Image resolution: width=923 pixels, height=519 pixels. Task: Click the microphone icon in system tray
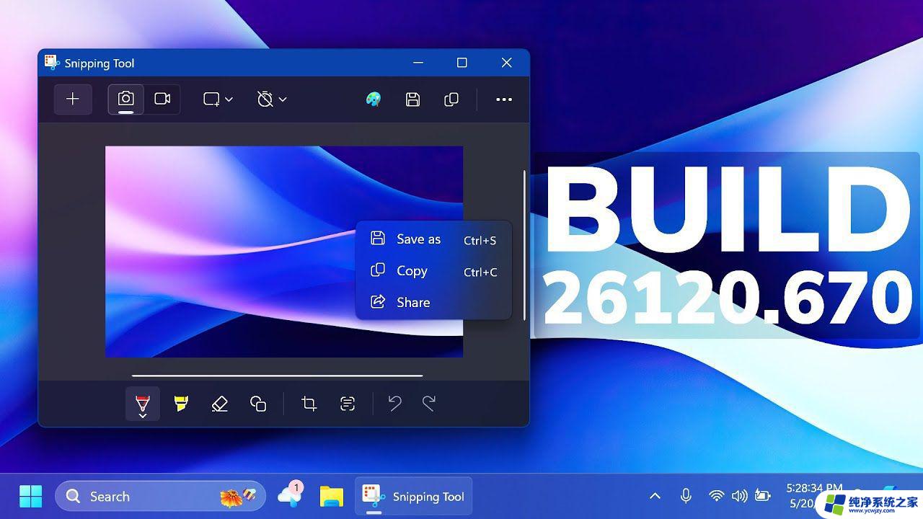click(686, 496)
